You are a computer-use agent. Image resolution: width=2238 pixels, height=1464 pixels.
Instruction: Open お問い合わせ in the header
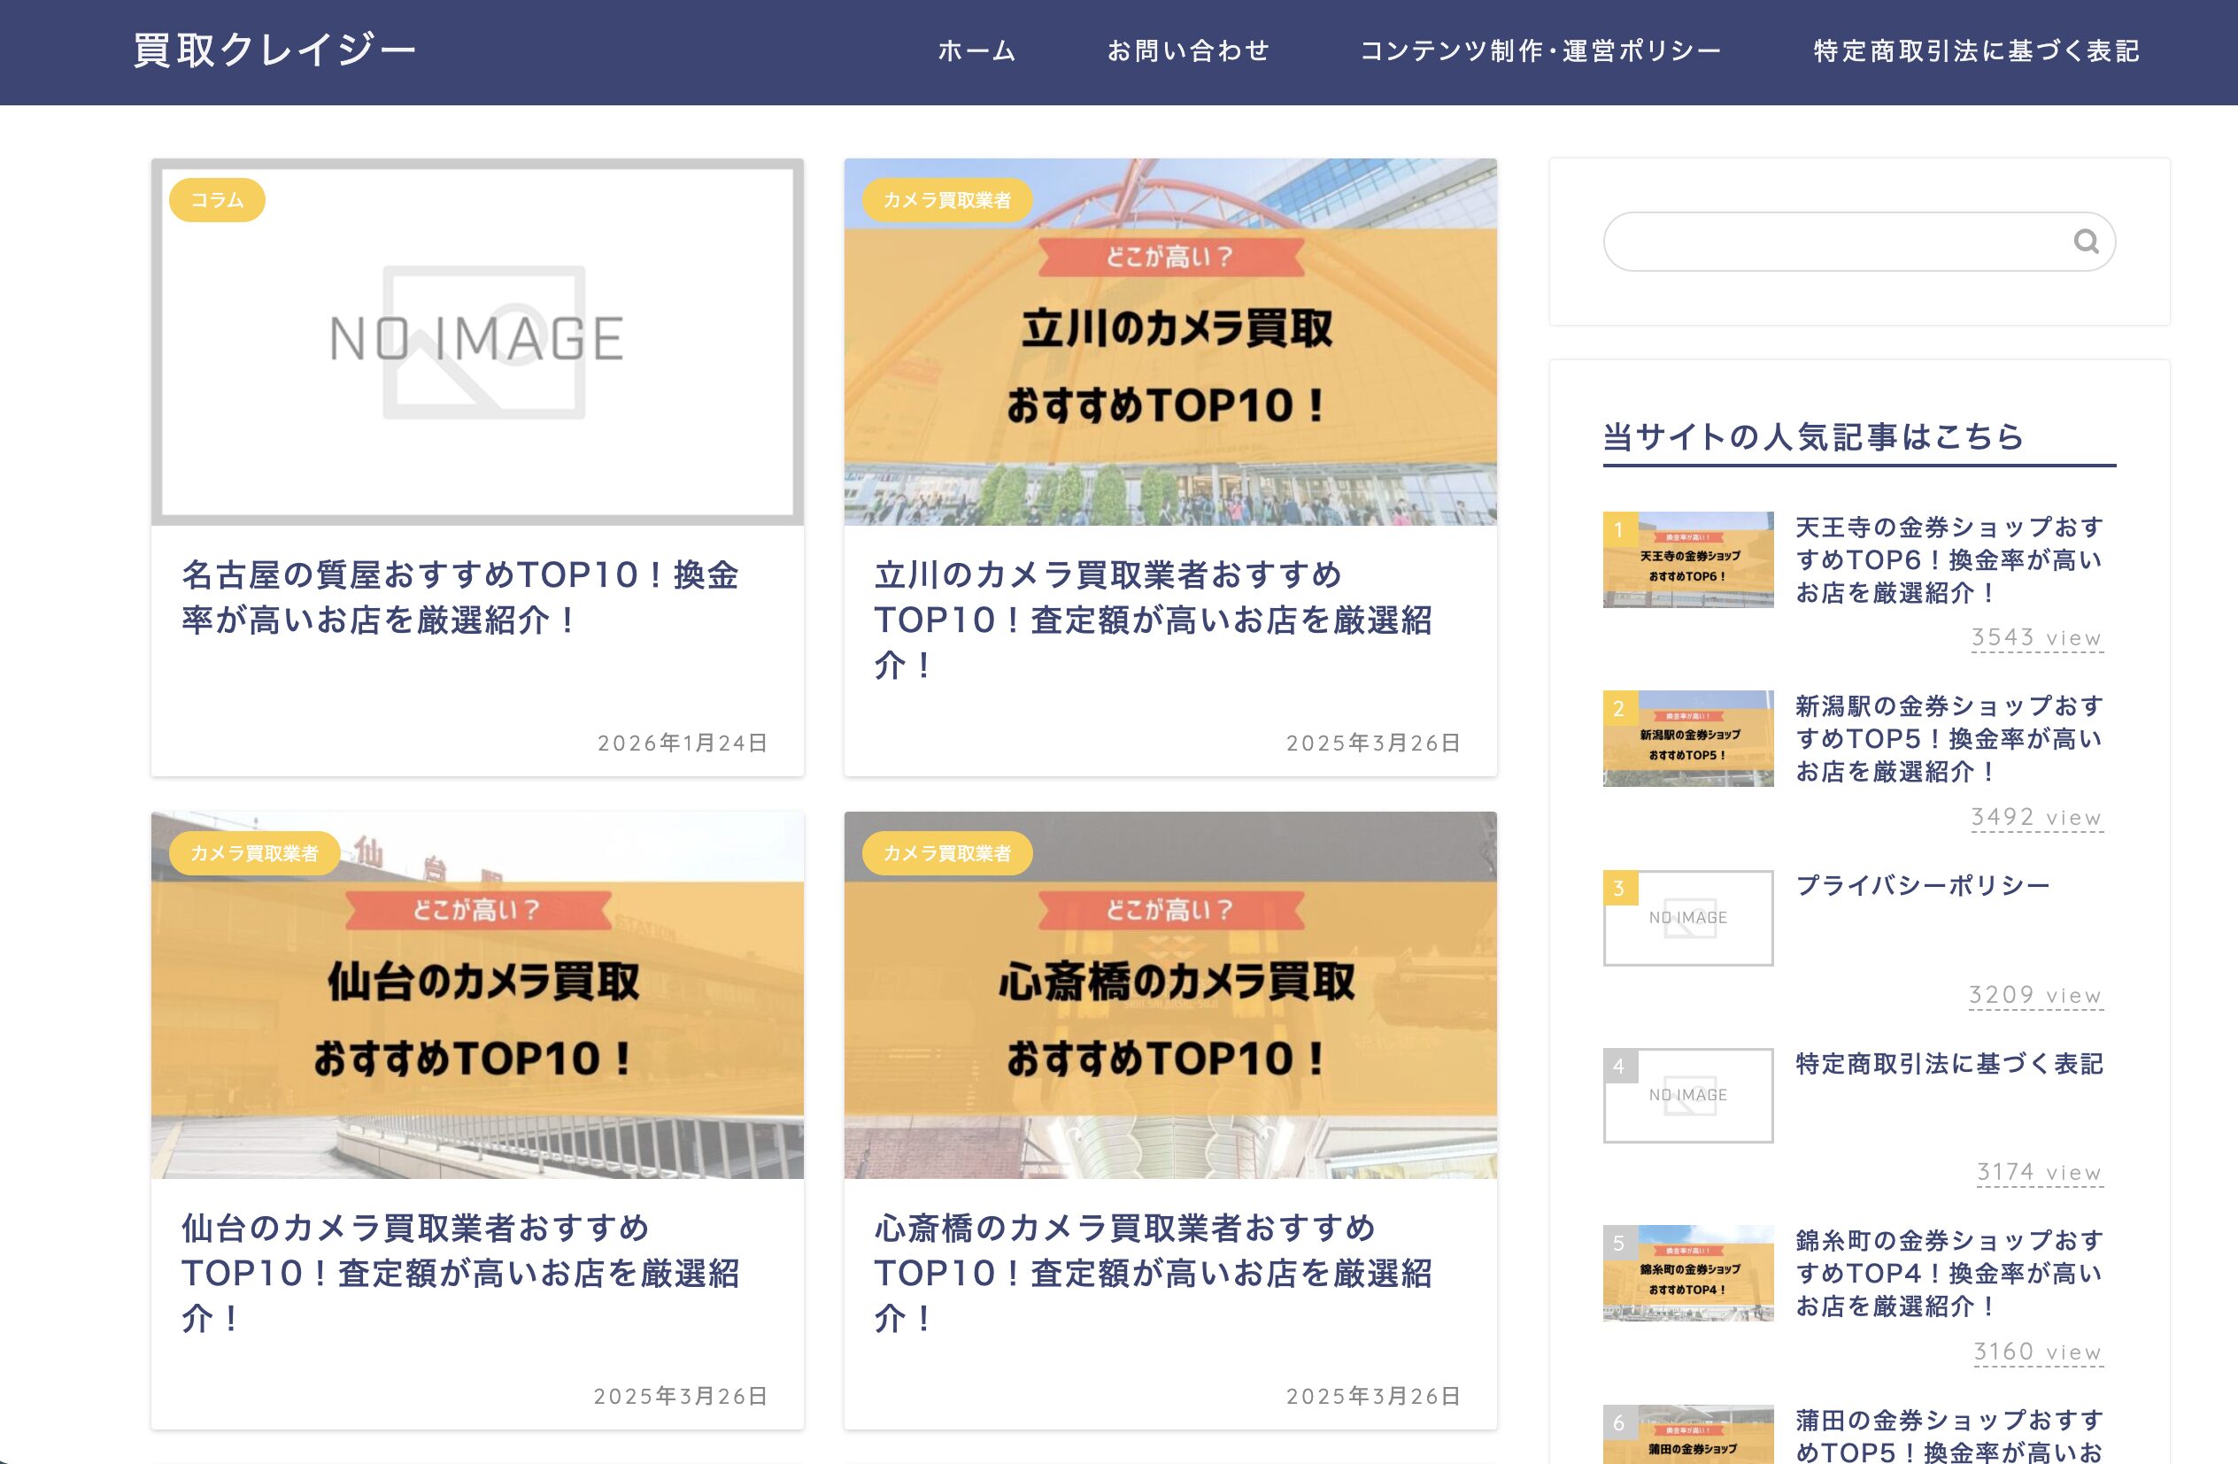tap(1188, 50)
